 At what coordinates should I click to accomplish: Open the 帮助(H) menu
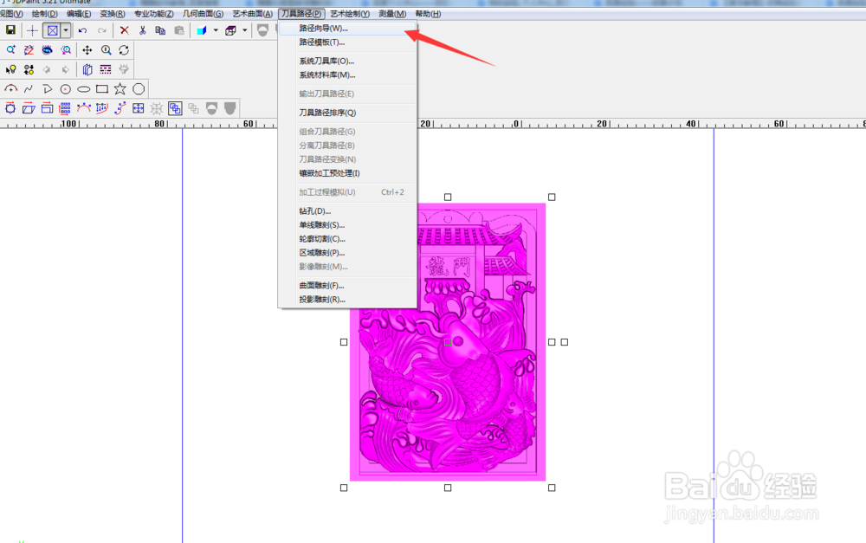click(x=428, y=14)
